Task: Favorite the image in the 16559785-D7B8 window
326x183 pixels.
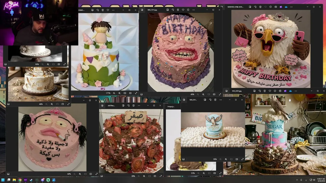Action: (x=265, y=7)
